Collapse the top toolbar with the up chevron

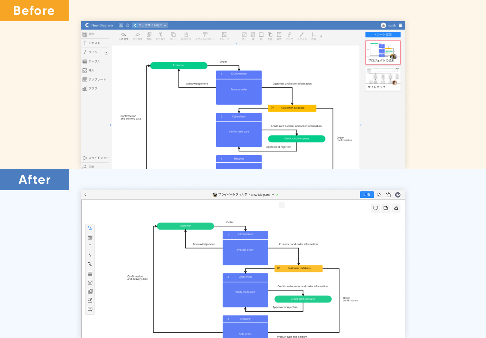click(x=237, y=44)
